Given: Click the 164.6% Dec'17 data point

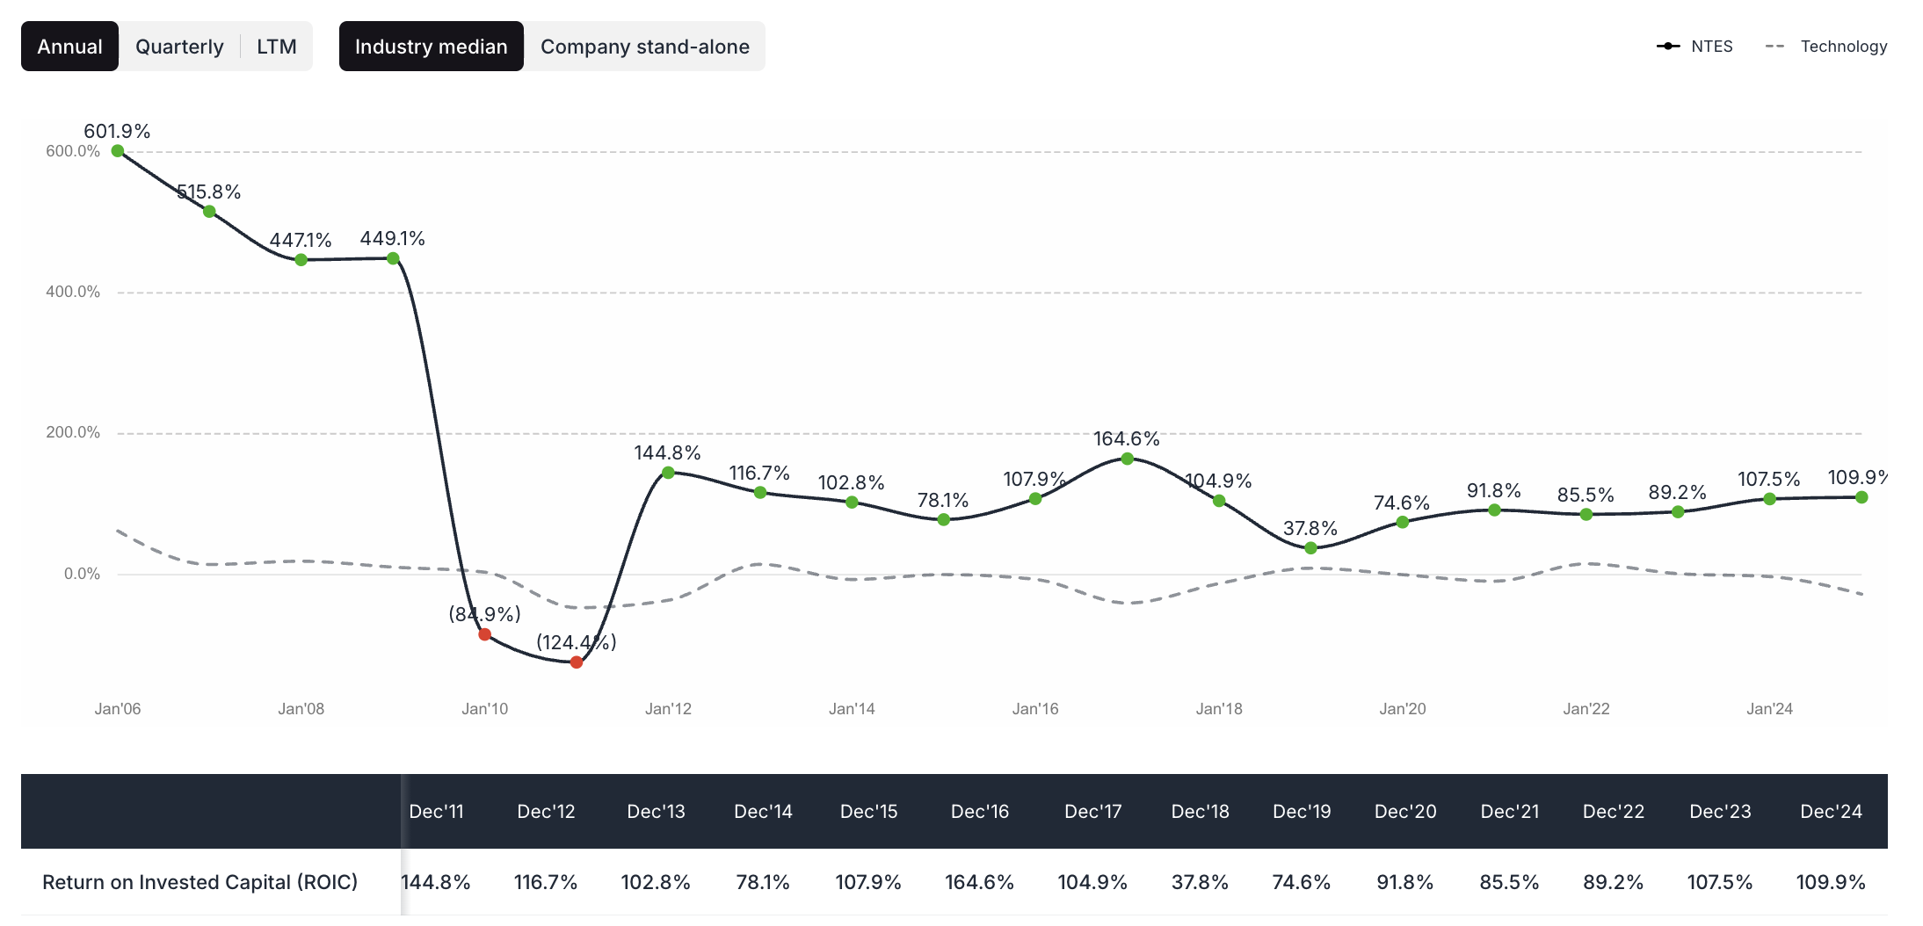Looking at the screenshot, I should tap(1128, 458).
